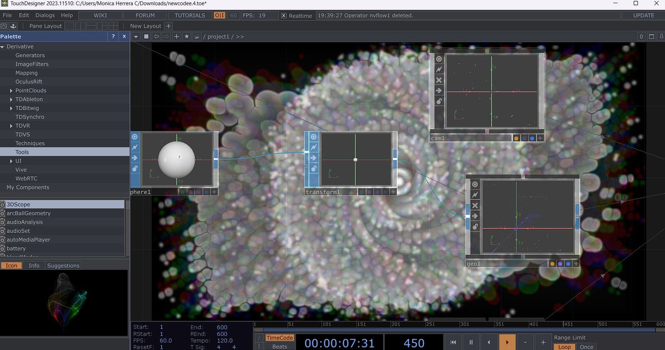Click the UPDATE button

pos(643,15)
